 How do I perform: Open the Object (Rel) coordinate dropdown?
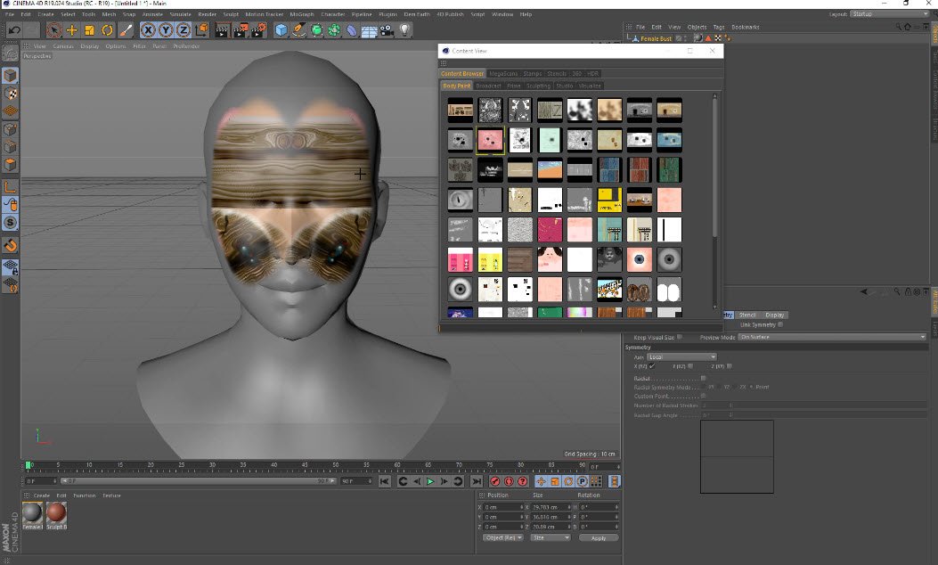click(502, 537)
